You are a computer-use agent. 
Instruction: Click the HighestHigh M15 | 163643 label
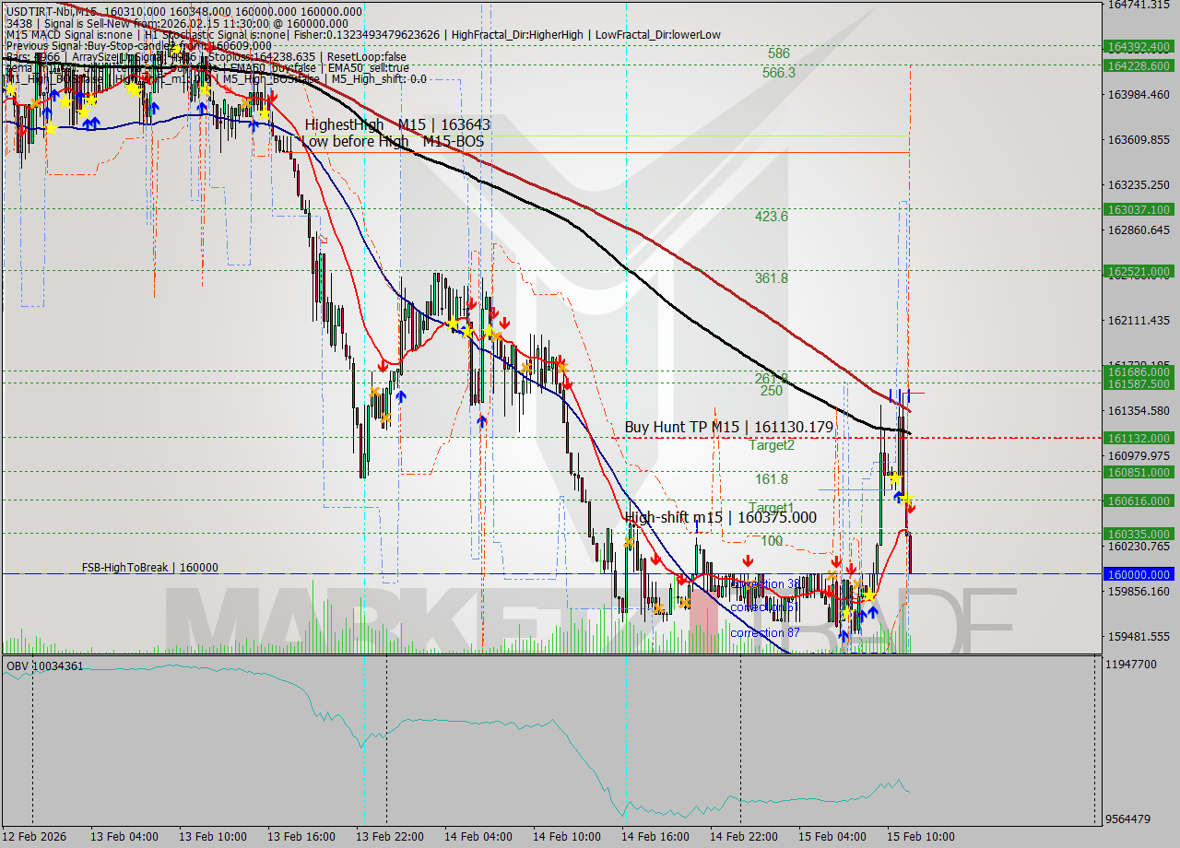point(398,124)
